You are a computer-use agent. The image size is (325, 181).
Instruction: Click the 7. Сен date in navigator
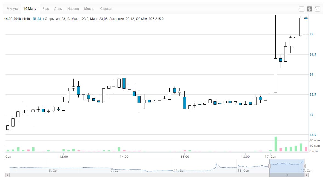(115, 171)
